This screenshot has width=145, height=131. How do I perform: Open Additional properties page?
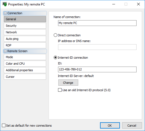(25, 70)
